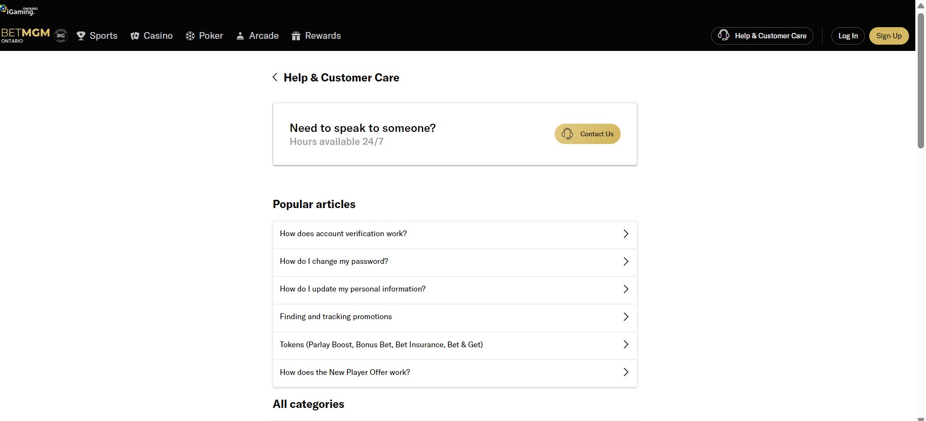Viewport: 926px width, 421px height.
Task: Go back with the left chevron arrow
Action: coord(275,77)
